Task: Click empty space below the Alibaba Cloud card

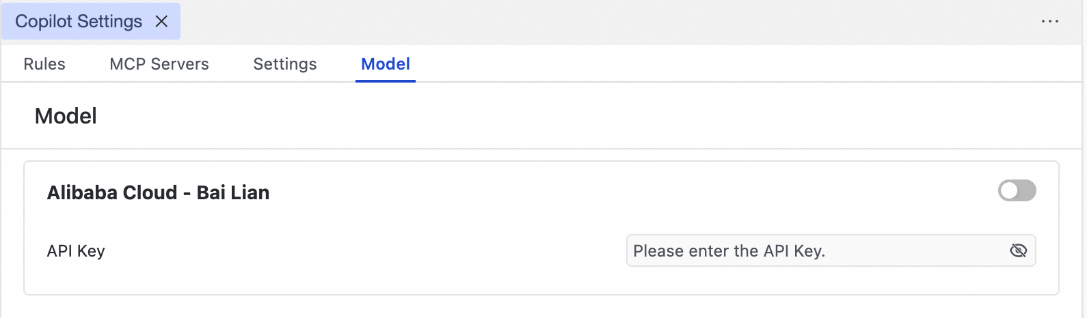Action: (547, 307)
